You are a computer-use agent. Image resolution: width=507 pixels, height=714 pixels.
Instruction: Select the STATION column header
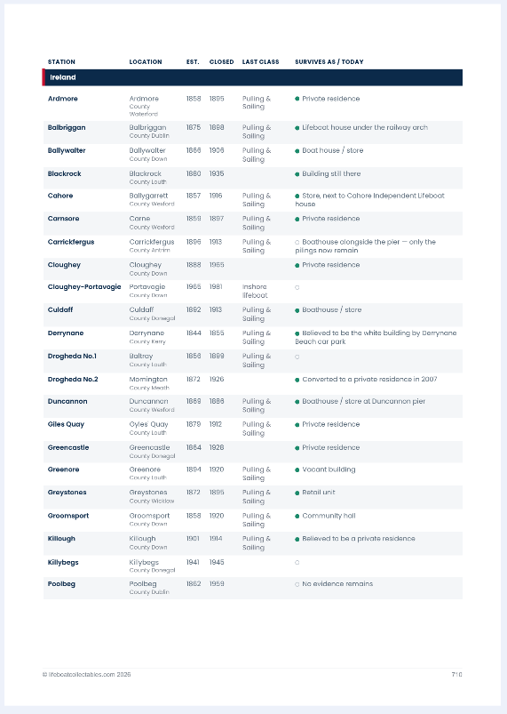point(61,62)
